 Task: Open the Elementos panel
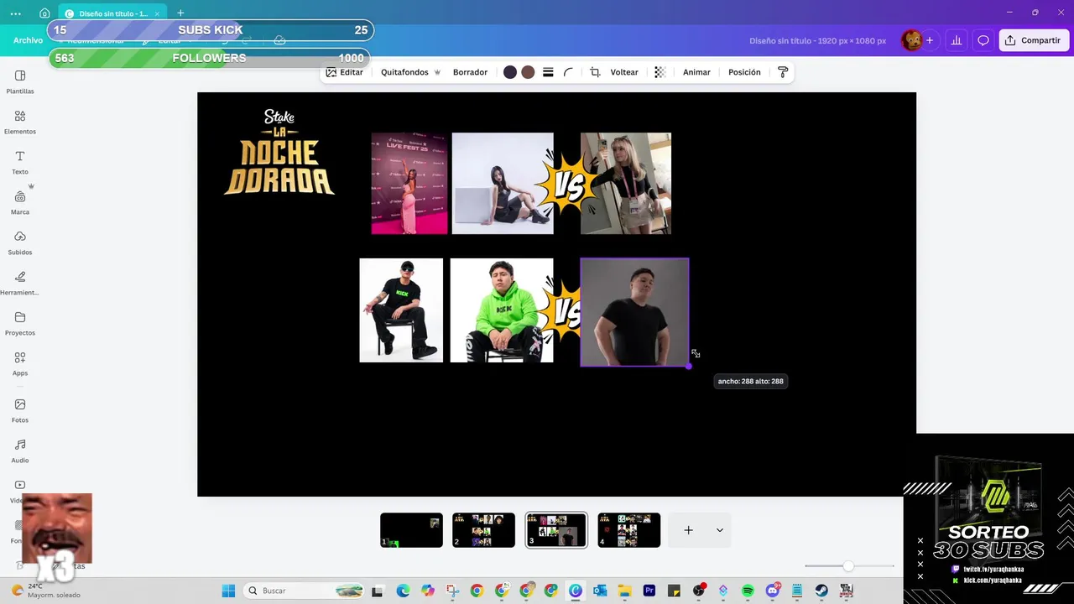point(20,122)
